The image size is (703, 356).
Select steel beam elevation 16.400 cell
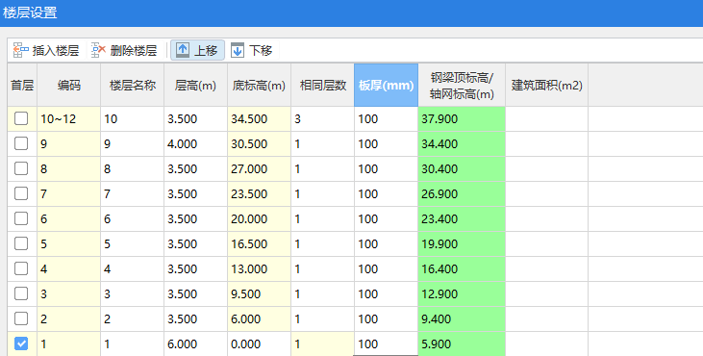click(x=462, y=269)
